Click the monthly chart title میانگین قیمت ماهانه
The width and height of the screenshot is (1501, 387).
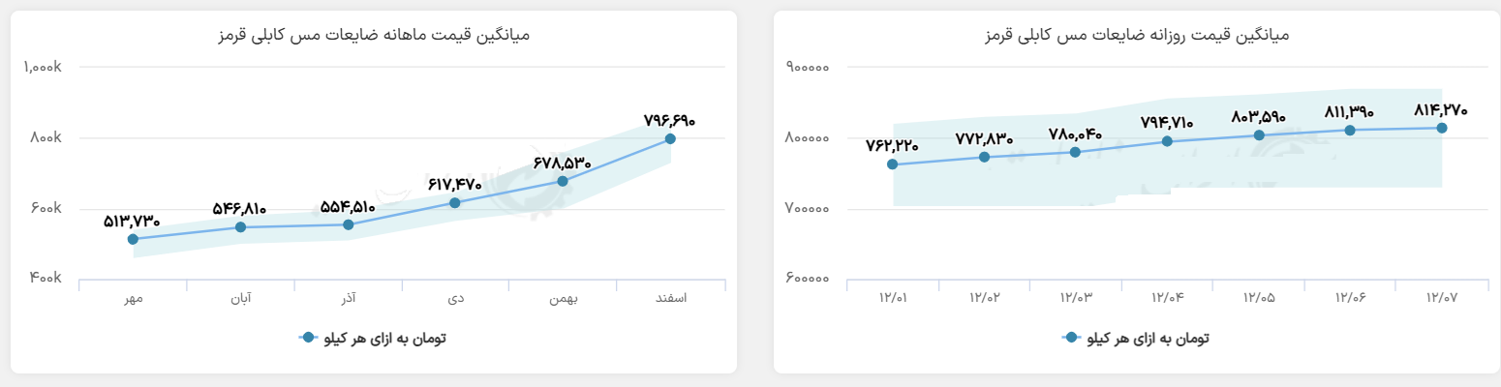[373, 35]
